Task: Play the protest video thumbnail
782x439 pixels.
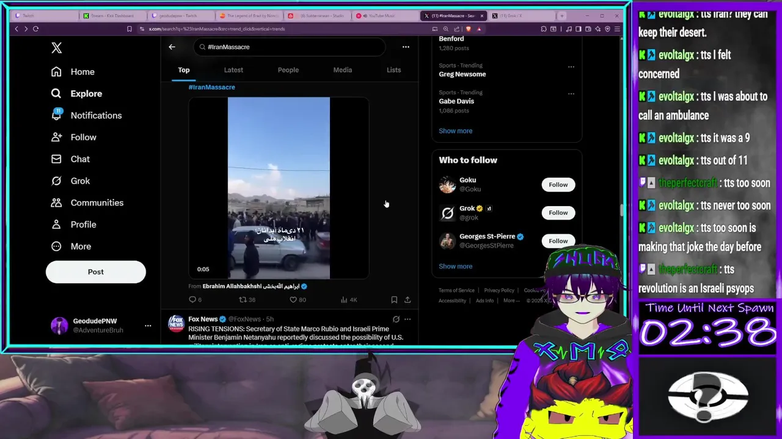Action: point(279,188)
